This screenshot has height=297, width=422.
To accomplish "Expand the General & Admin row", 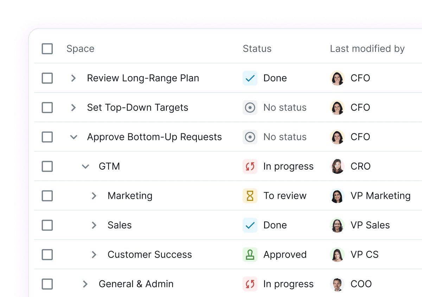I will click(x=84, y=284).
